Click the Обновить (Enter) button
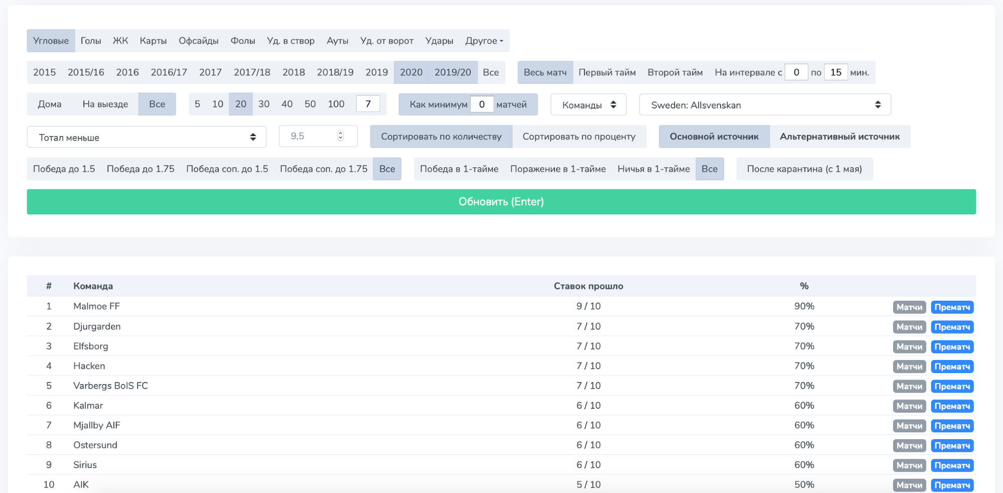Viewport: 1003px width, 493px height. (x=501, y=202)
